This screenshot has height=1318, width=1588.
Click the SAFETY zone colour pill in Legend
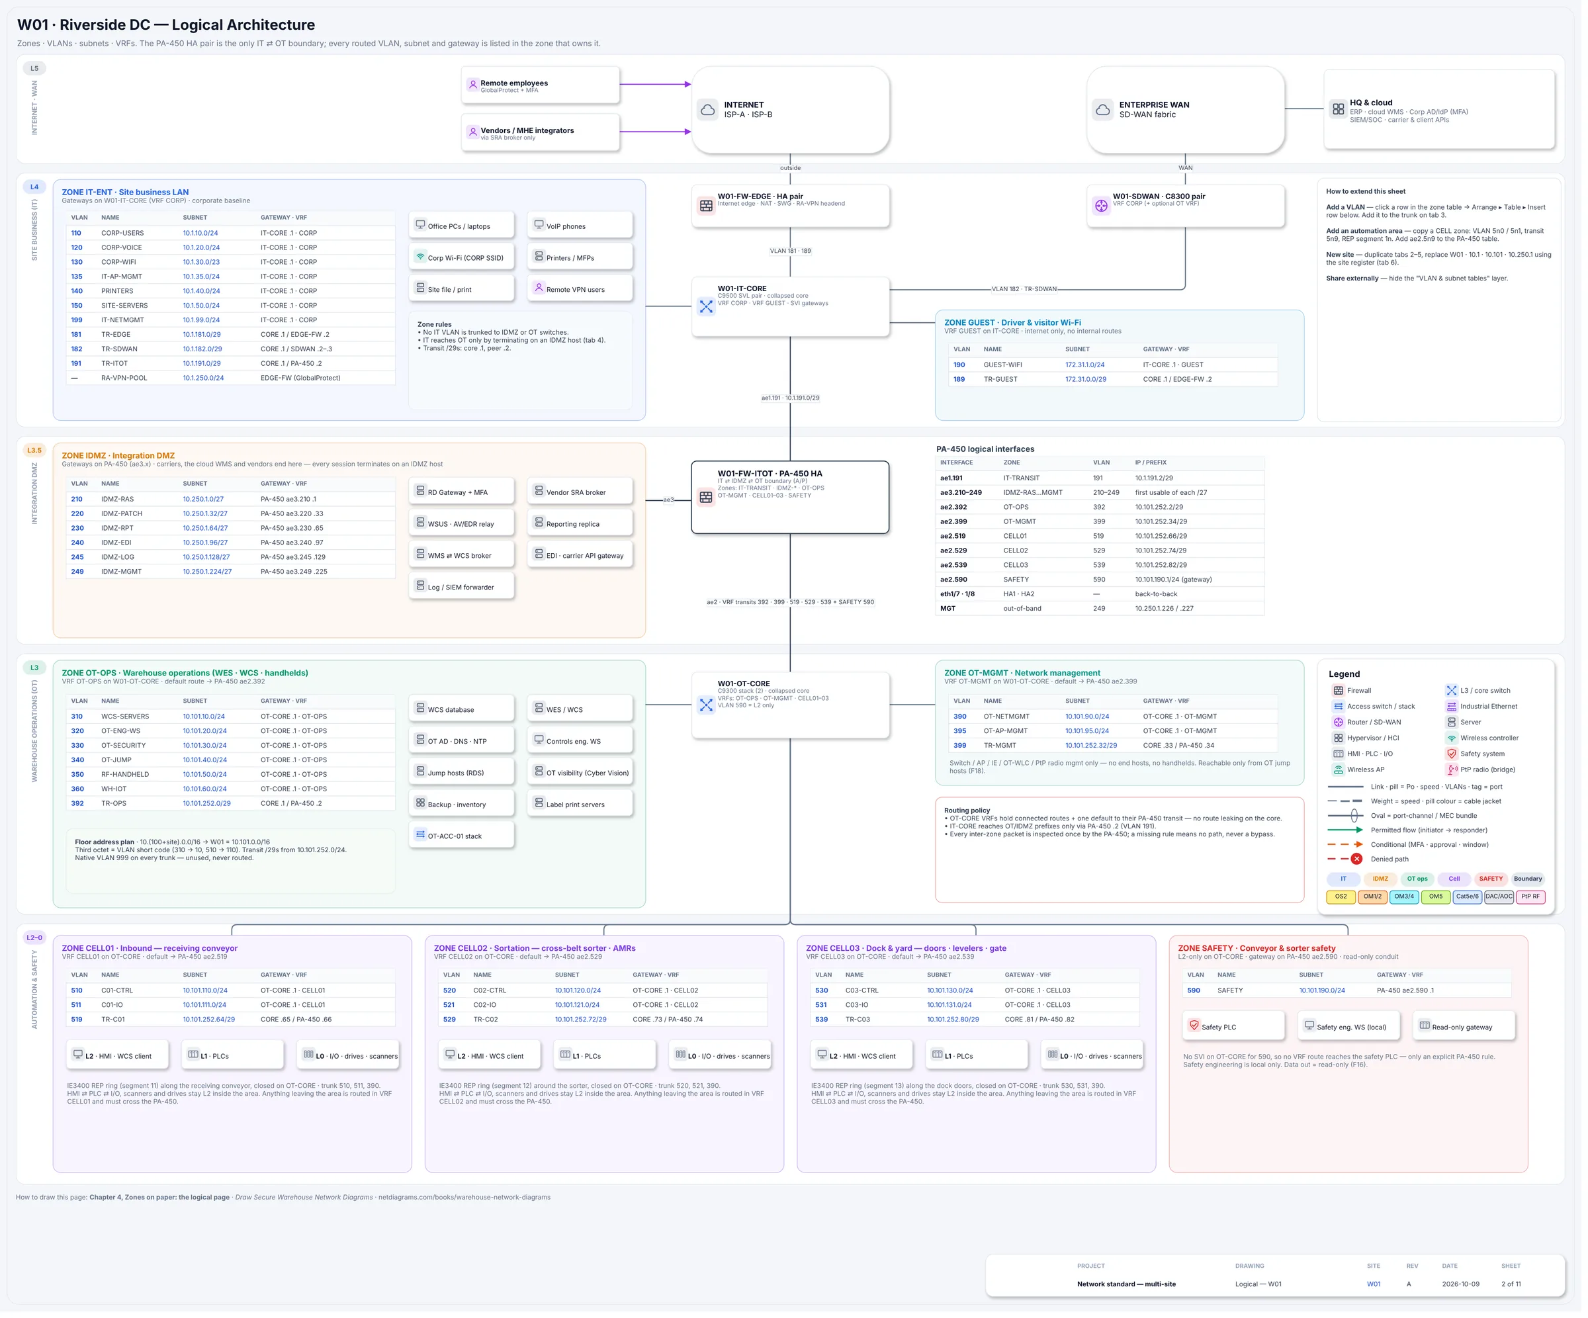1491,879
